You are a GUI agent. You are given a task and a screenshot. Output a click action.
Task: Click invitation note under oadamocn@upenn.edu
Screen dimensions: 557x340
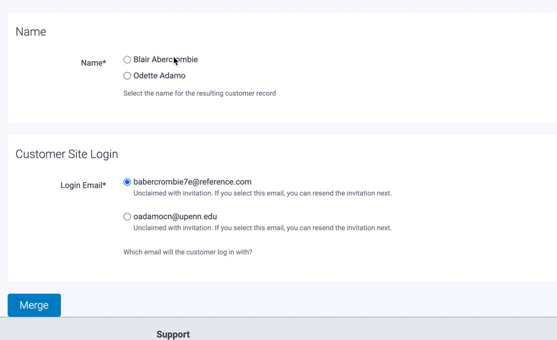262,228
